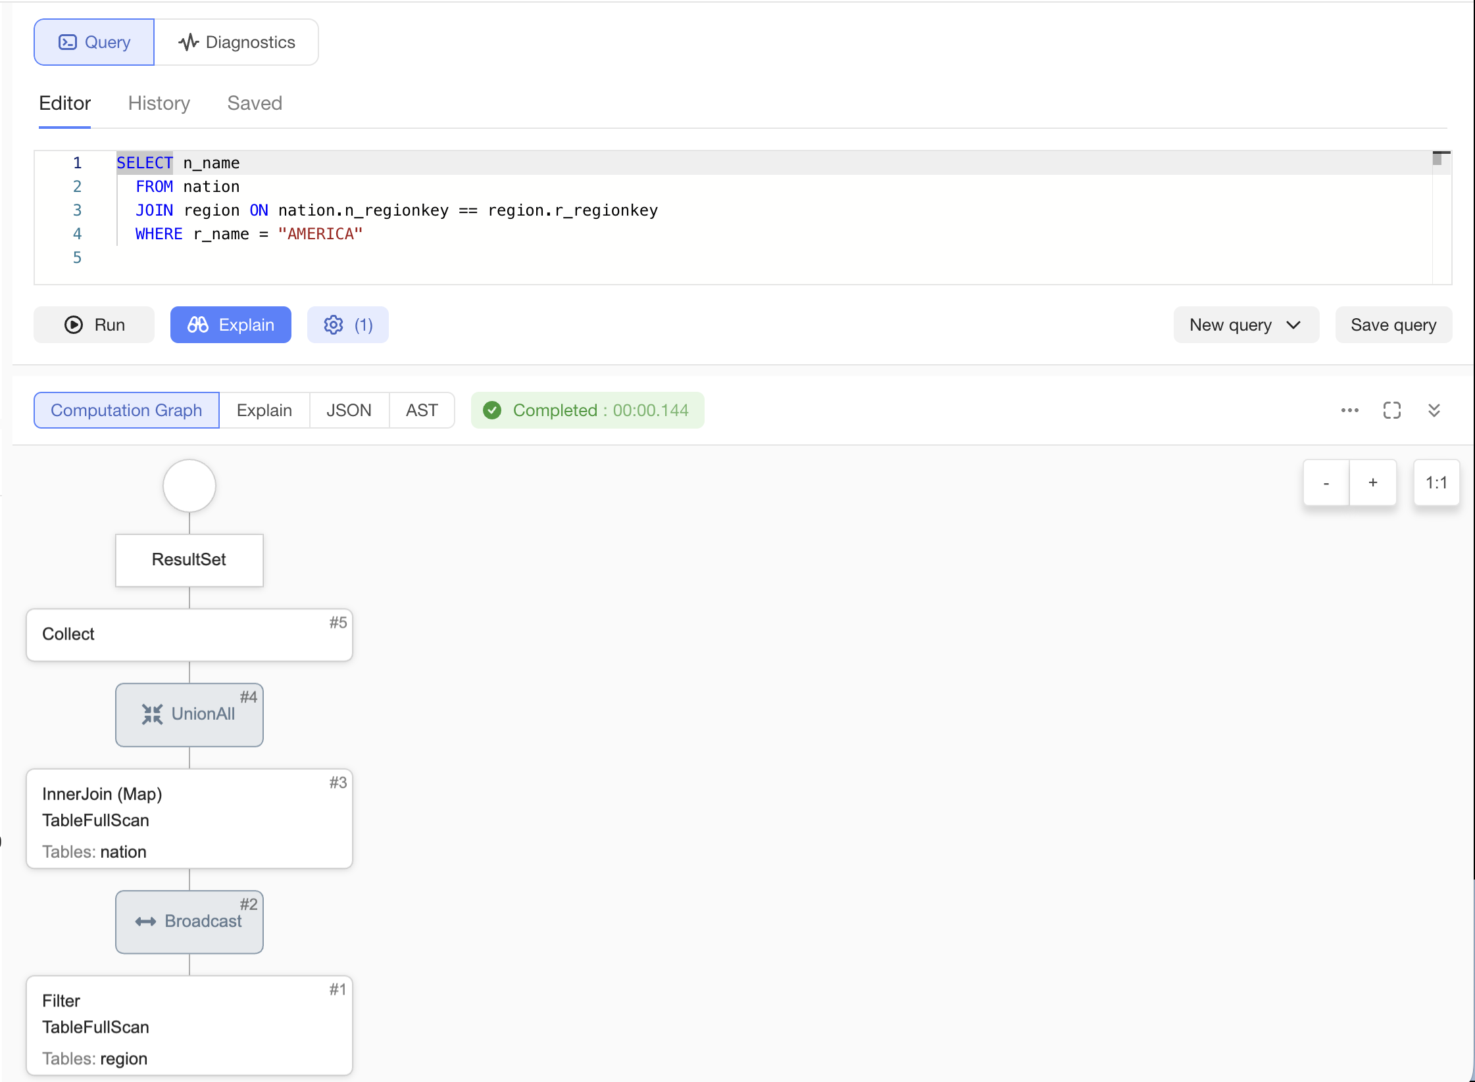
Task: Click the Explain button with binoculars icon
Action: click(x=231, y=325)
